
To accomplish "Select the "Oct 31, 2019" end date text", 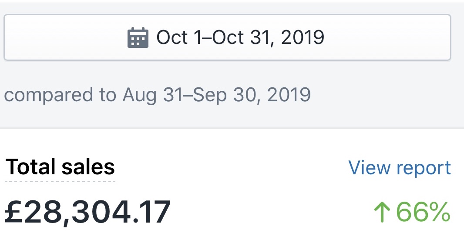I will (269, 38).
